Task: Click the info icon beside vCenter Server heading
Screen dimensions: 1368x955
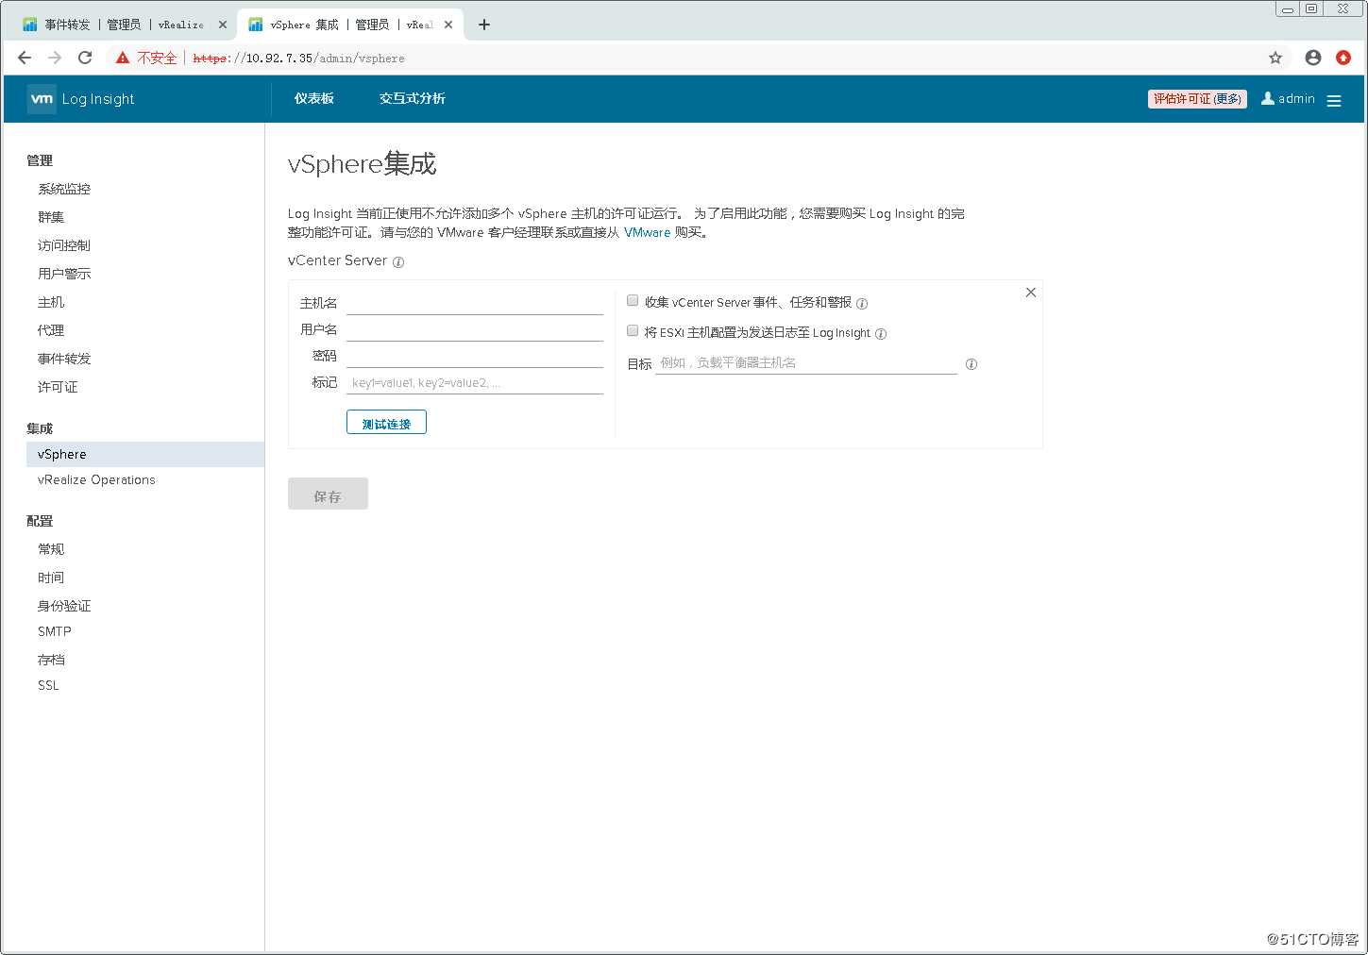Action: tap(398, 262)
